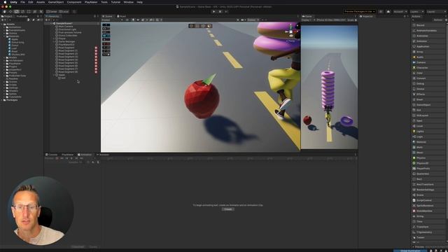This screenshot has height=252, width=448.
Task: Switch to the Animator tab
Action: pos(103,155)
